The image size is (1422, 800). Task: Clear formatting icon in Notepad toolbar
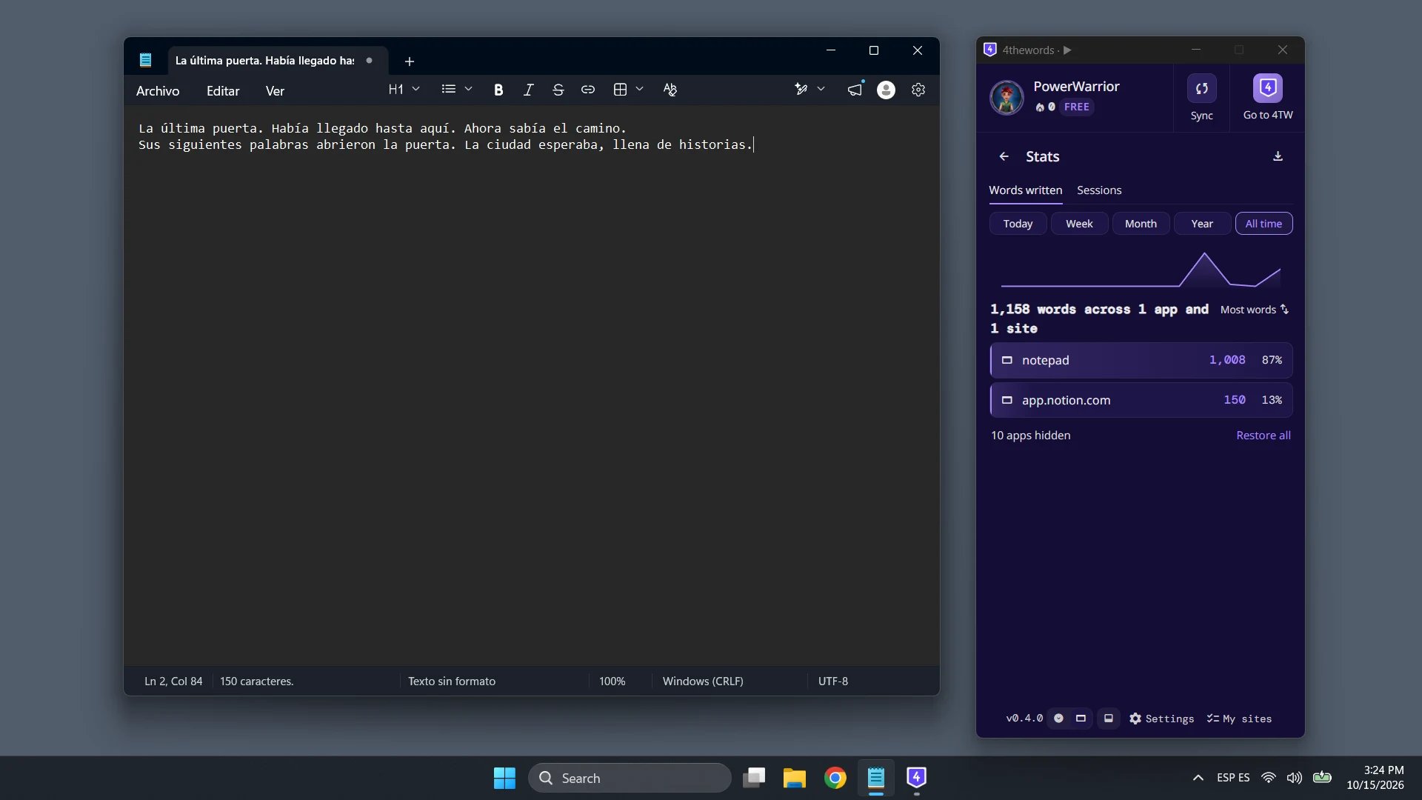click(670, 90)
